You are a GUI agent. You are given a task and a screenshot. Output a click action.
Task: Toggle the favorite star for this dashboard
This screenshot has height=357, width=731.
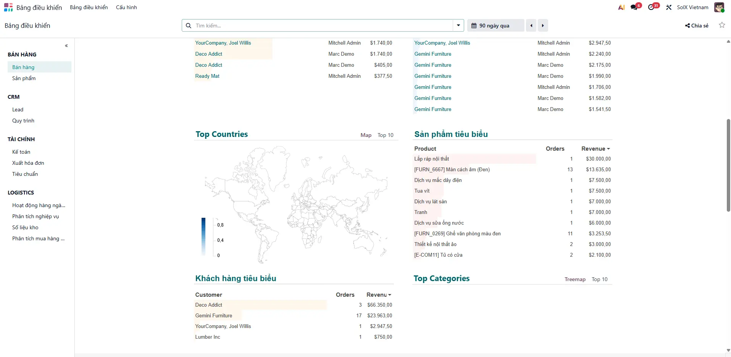click(x=722, y=25)
